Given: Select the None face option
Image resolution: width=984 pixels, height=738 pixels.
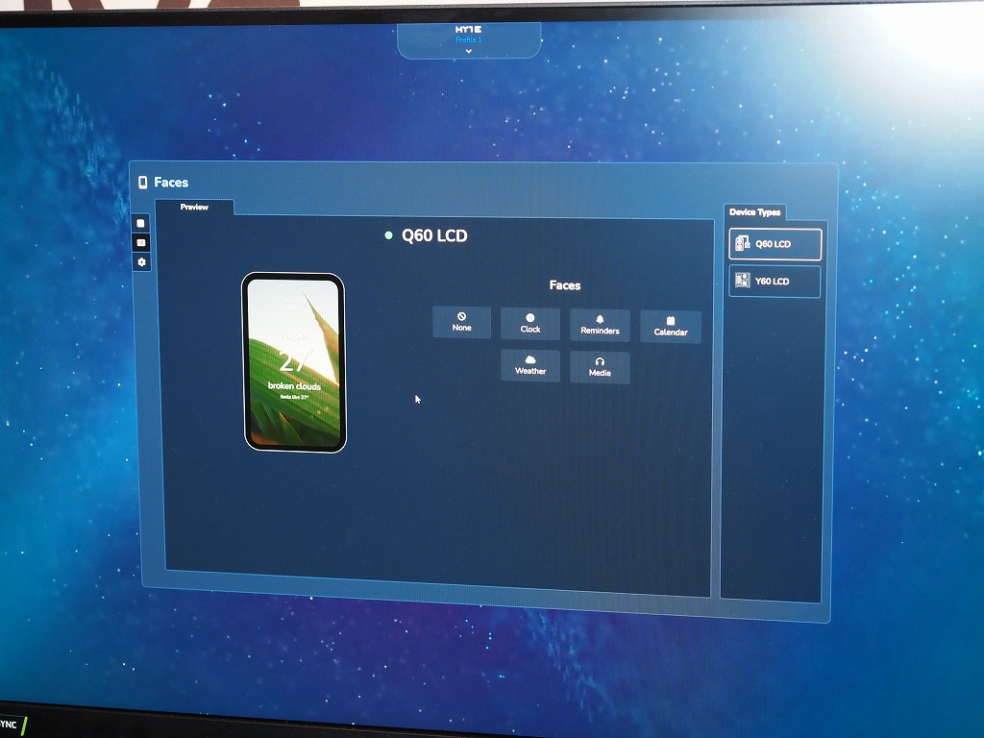Looking at the screenshot, I should (x=462, y=322).
